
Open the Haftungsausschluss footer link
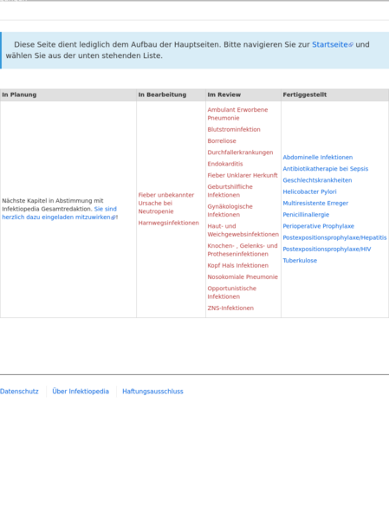[152, 392]
